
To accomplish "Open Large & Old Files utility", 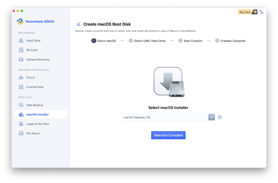I will click(x=41, y=124).
